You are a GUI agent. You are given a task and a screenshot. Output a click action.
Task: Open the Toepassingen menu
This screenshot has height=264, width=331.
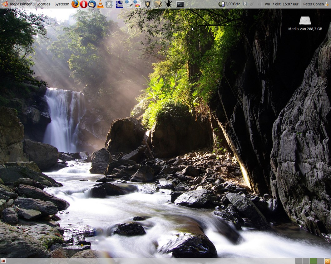click(x=21, y=4)
